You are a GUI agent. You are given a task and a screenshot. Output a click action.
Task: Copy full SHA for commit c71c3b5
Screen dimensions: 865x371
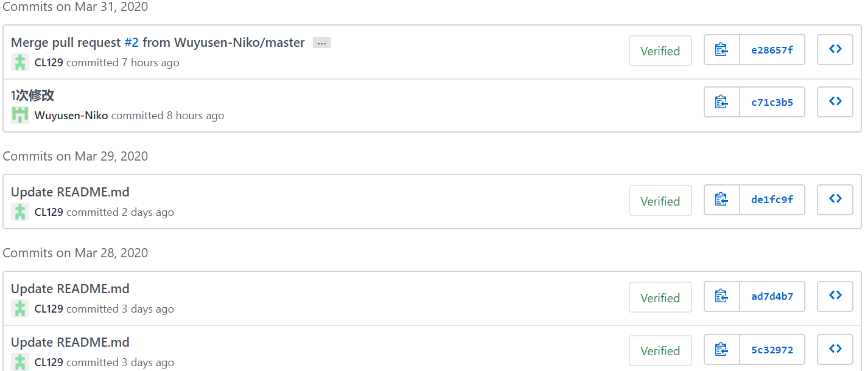tap(722, 102)
